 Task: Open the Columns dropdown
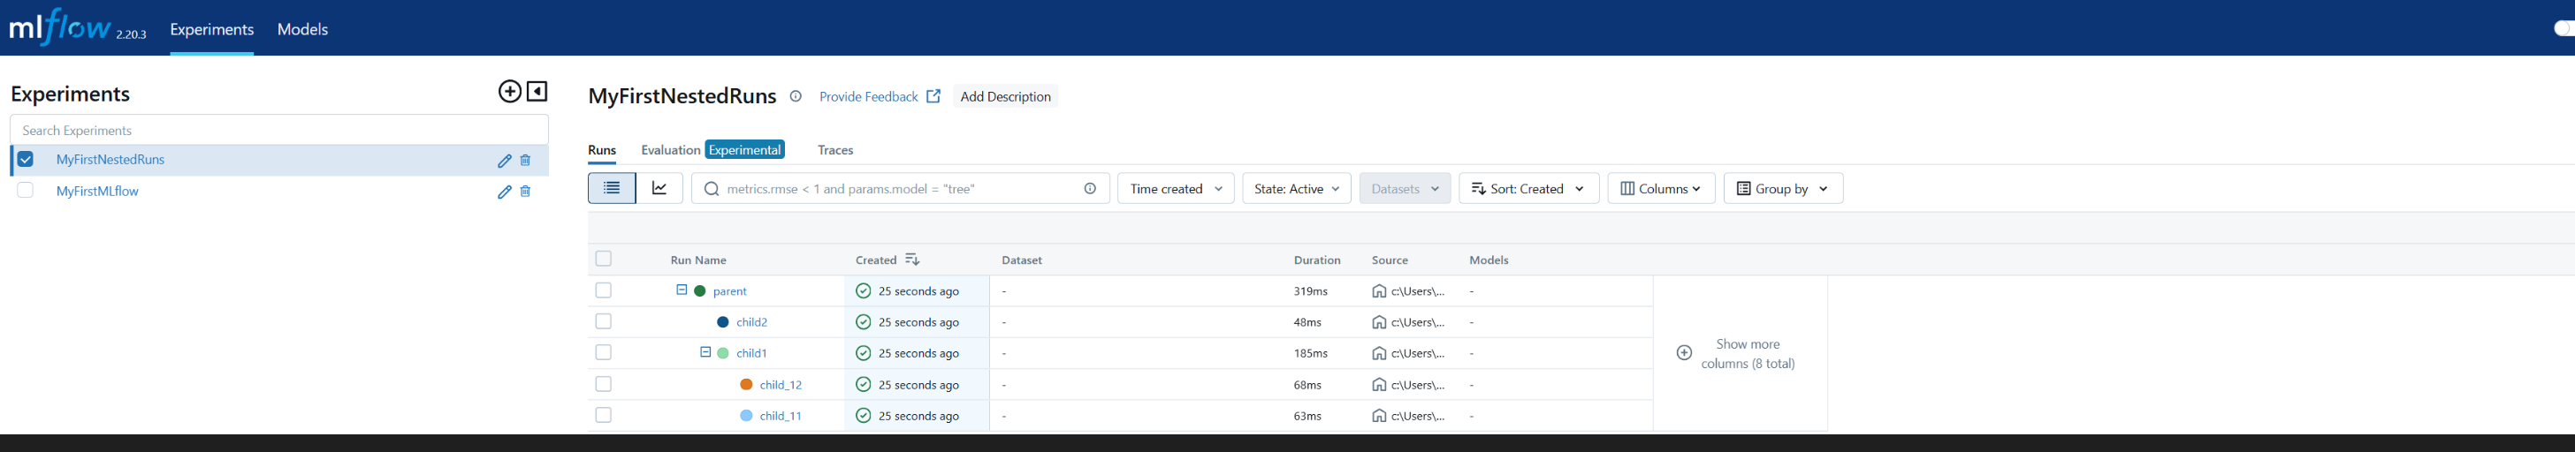point(1661,189)
